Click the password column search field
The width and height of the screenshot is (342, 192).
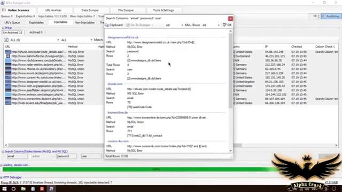tap(66, 156)
